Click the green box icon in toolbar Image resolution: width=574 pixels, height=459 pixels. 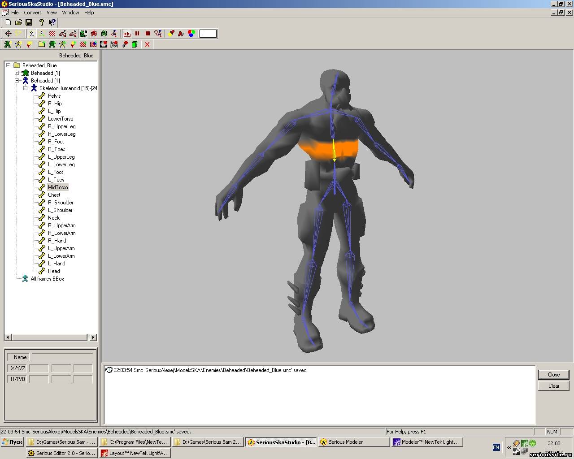click(104, 34)
